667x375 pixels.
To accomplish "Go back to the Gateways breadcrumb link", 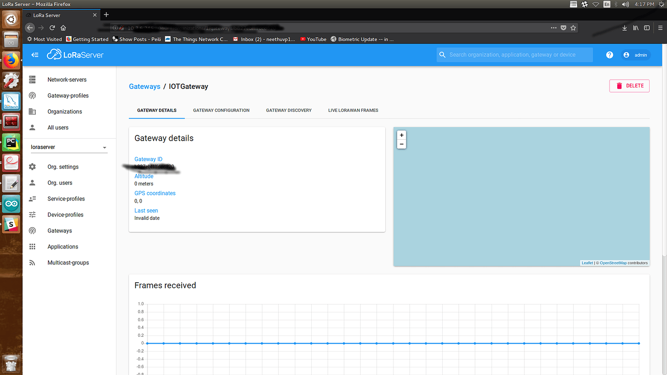I will pos(145,87).
